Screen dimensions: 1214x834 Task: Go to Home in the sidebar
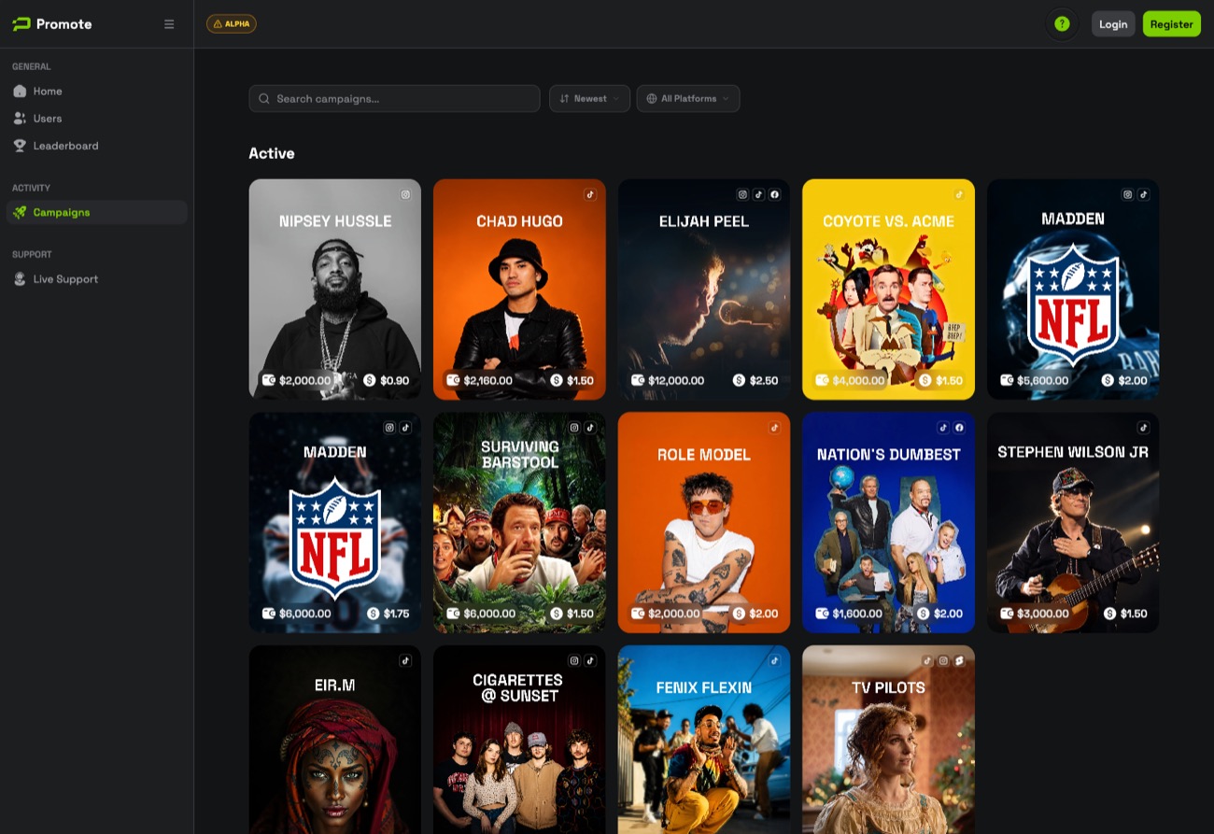pos(96,92)
